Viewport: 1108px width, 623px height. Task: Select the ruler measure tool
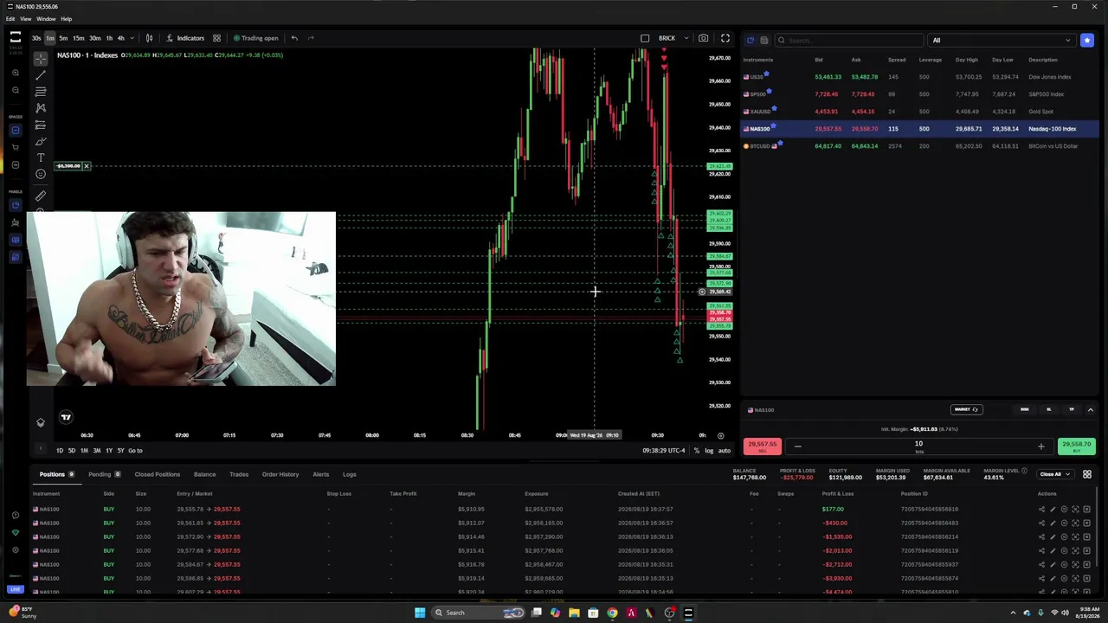pos(41,196)
